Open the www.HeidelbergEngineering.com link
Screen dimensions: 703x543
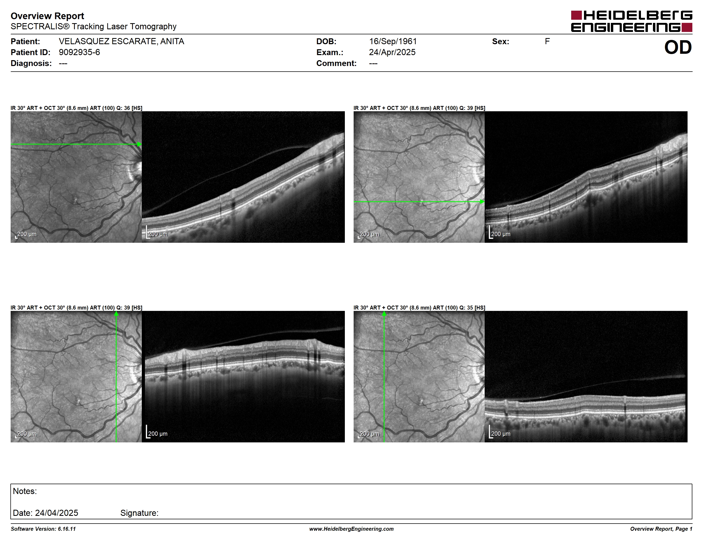point(351,529)
